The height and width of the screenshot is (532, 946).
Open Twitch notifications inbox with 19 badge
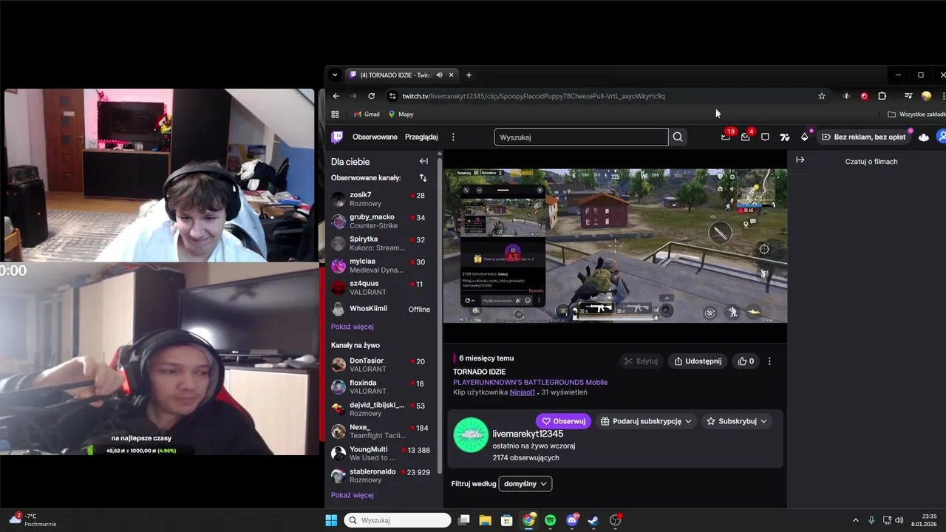click(x=726, y=137)
